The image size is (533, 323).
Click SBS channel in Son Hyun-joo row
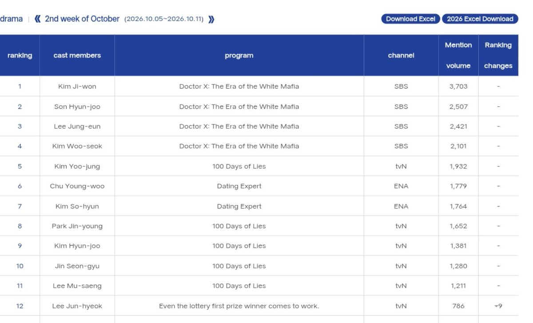coord(401,107)
